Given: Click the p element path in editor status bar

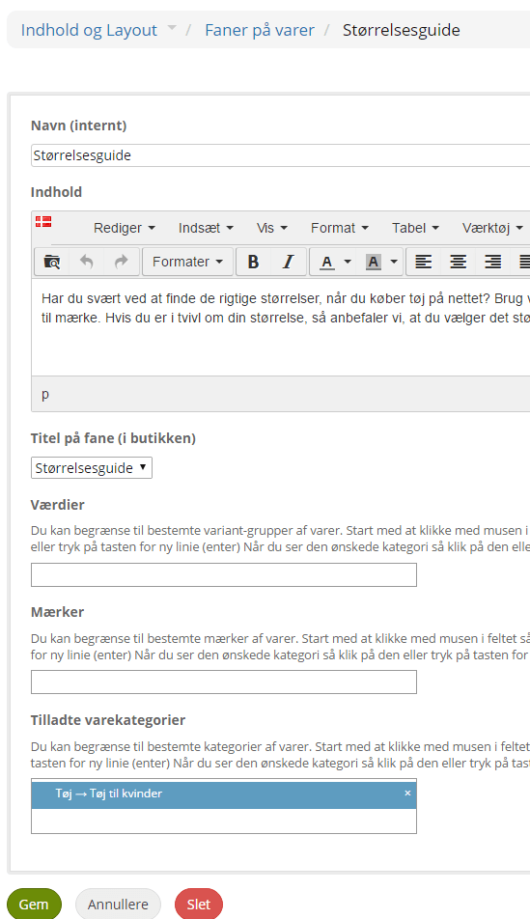Looking at the screenshot, I should click(45, 395).
